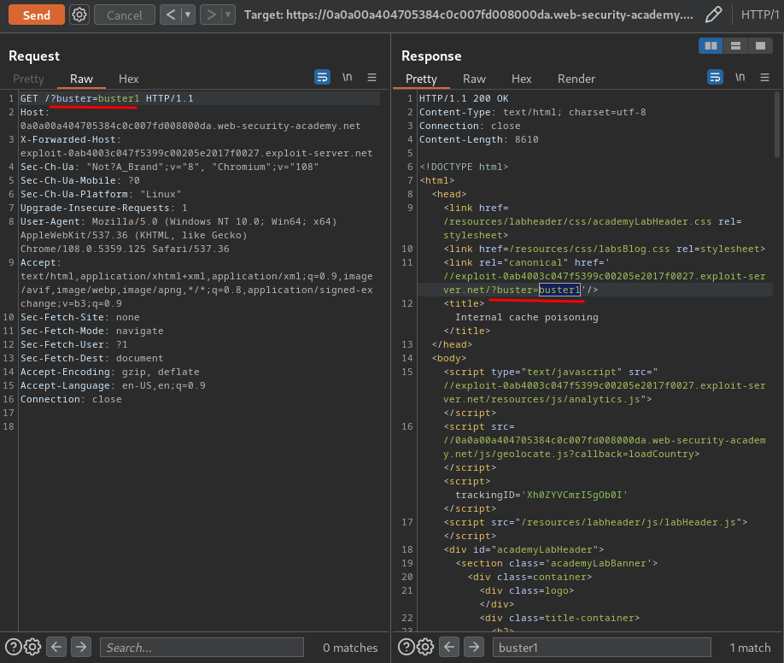The image size is (784, 663).
Task: Click the Upgrade-Insecure-Requests header line
Action: point(103,208)
